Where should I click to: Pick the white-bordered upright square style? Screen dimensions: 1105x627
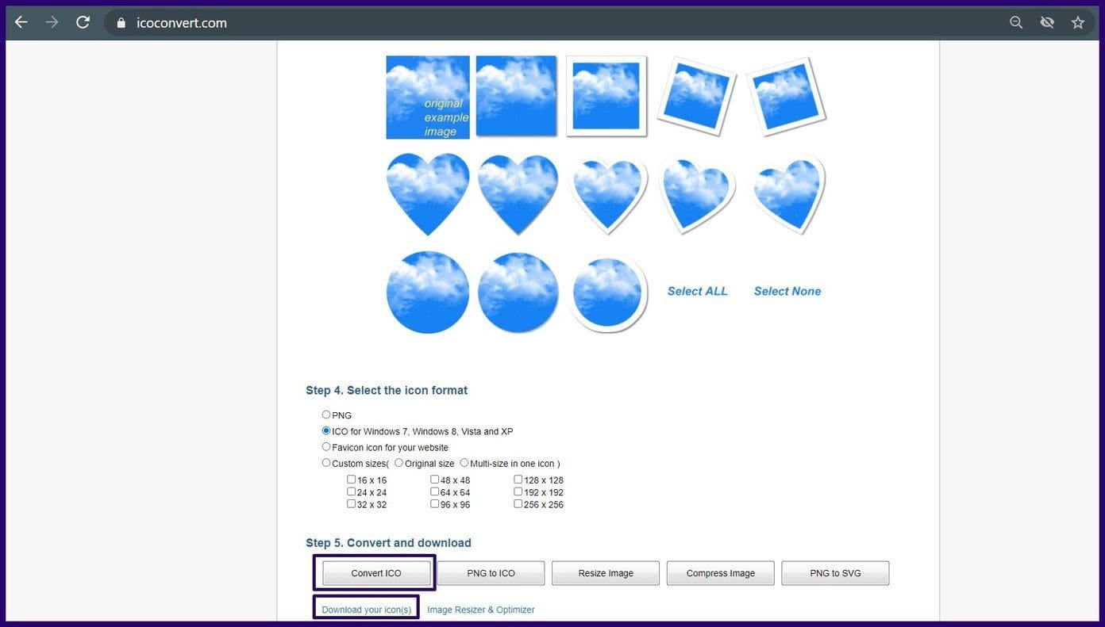click(x=606, y=96)
